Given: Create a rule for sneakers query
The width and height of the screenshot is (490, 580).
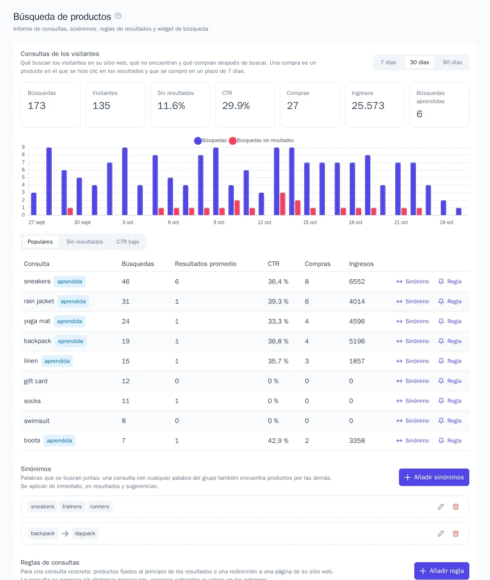Looking at the screenshot, I should pyautogui.click(x=450, y=282).
